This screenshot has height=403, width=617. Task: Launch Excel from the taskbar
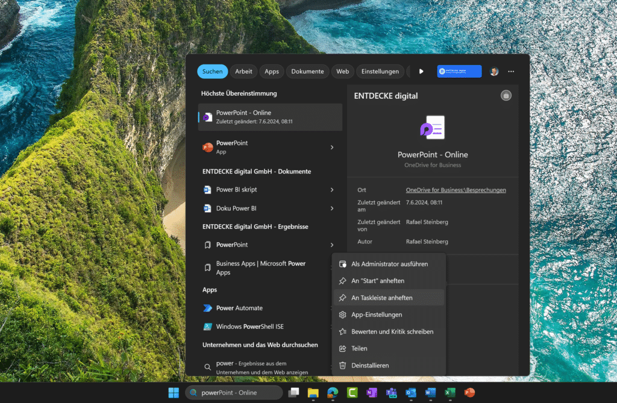point(449,393)
